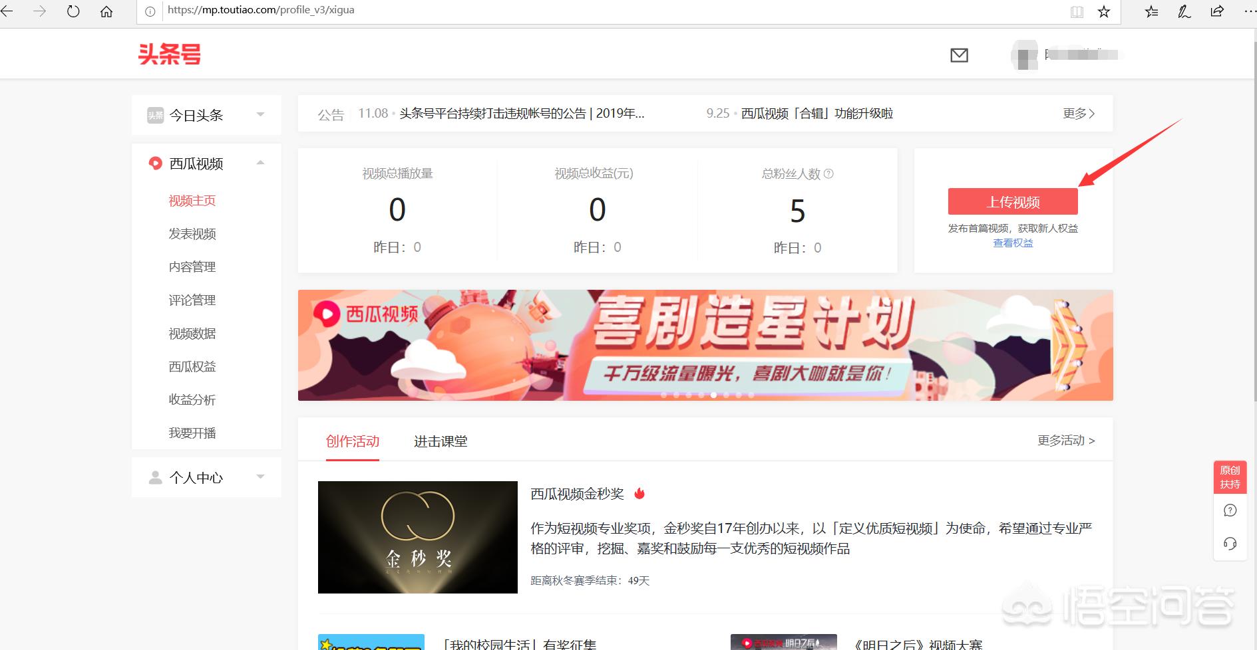The height and width of the screenshot is (650, 1257).
Task: Open 西瓜权益 in the sidebar
Action: (x=192, y=367)
